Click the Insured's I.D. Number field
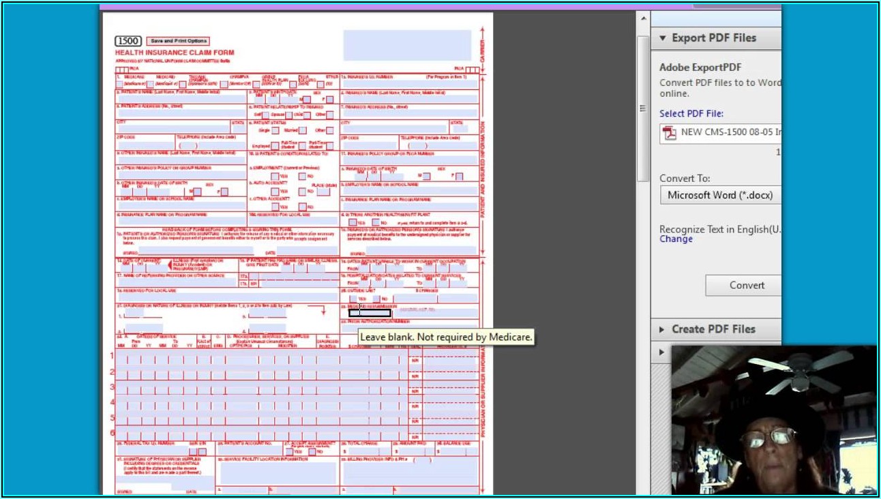This screenshot has height=499, width=881. coord(409,84)
